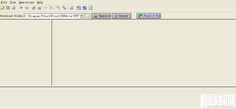Click the new folder icon with plus
The width and height of the screenshot is (236, 109).
(40, 8)
